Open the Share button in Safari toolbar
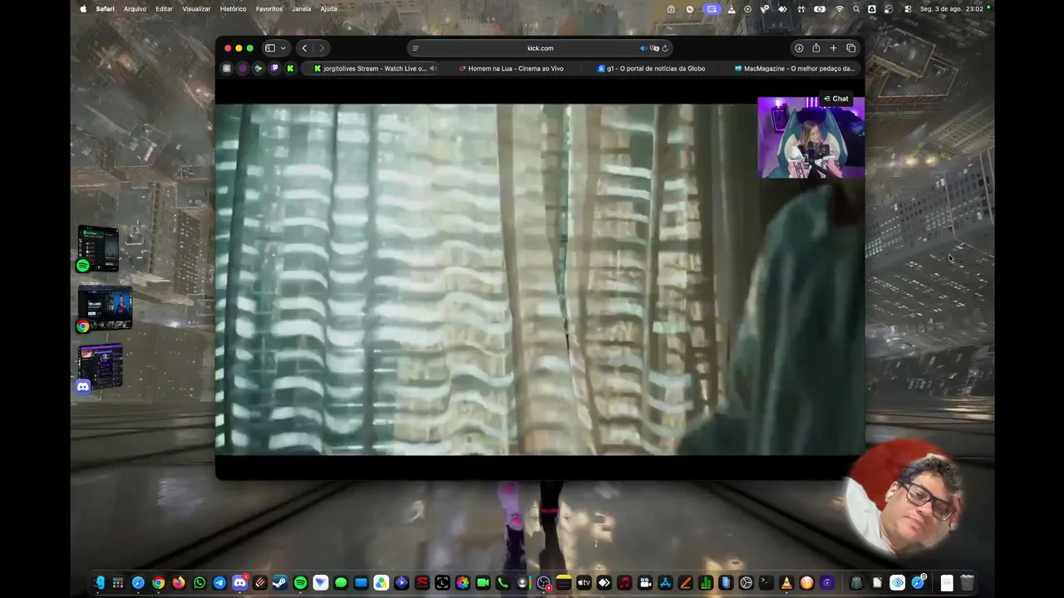 tap(816, 48)
